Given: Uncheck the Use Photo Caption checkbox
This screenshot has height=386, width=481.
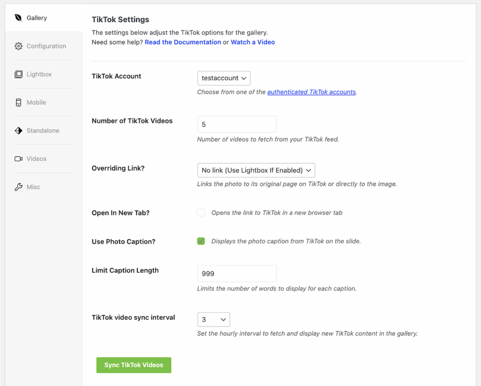Looking at the screenshot, I should [201, 241].
